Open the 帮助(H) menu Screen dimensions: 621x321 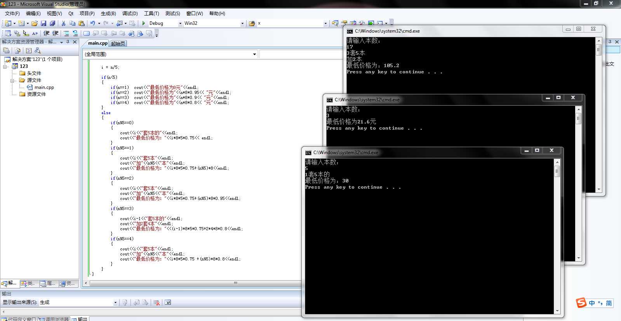[217, 13]
